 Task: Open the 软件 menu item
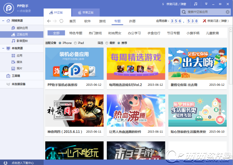point(87,21)
